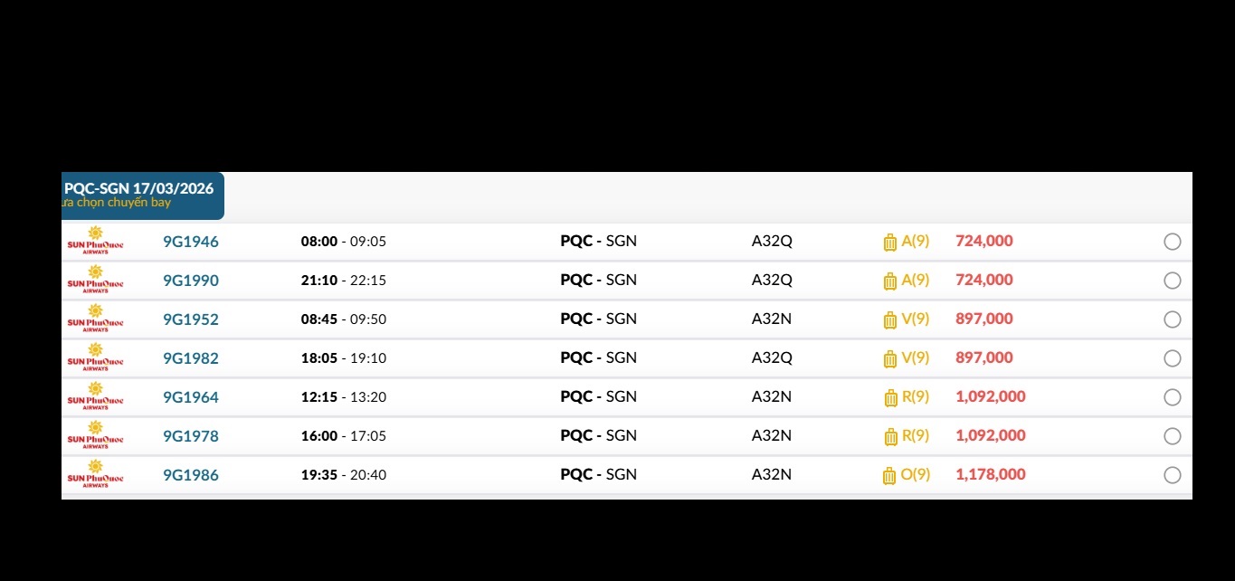Click the 21:10 - 22:15 flight time
The width and height of the screenshot is (1235, 581).
[x=343, y=281]
